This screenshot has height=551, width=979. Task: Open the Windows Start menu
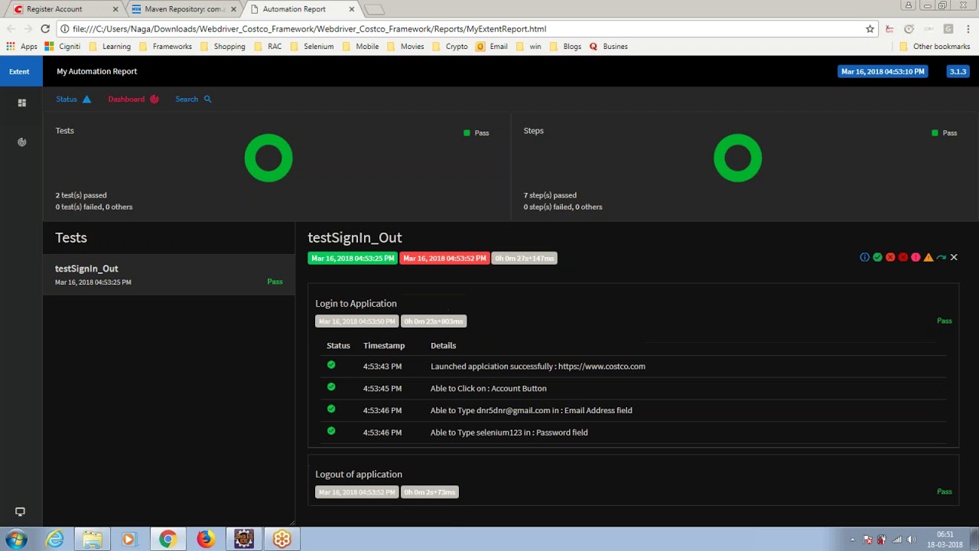point(16,539)
